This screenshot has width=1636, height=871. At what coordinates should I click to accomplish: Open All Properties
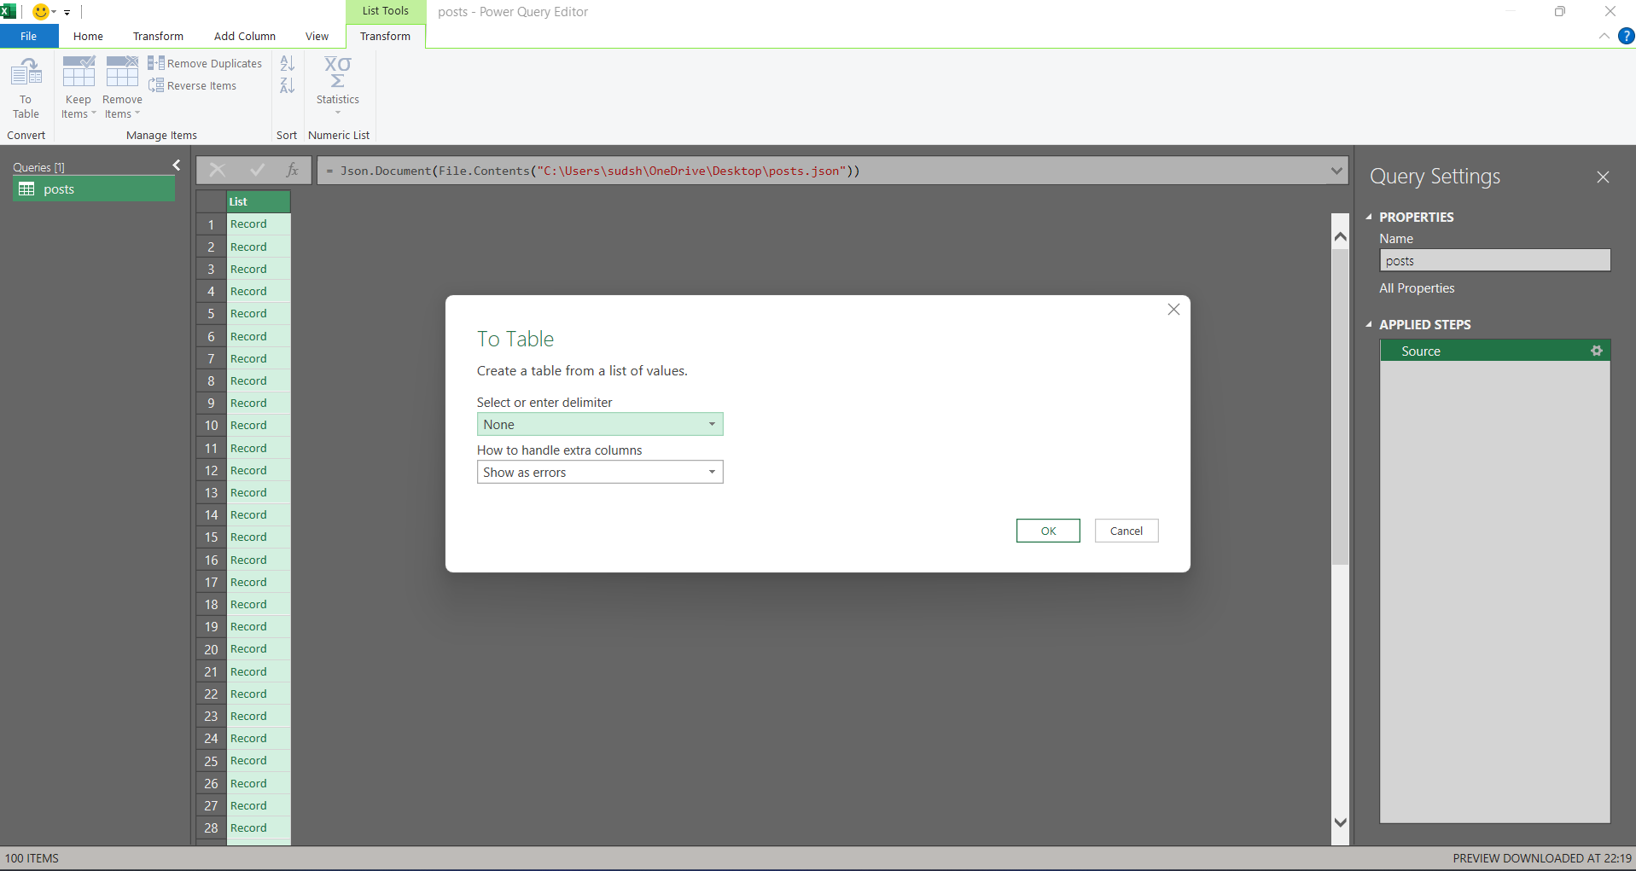tap(1417, 287)
